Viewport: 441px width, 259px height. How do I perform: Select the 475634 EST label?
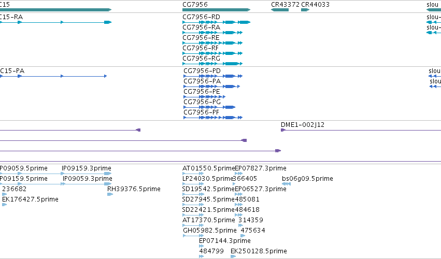pyautogui.click(x=253, y=231)
